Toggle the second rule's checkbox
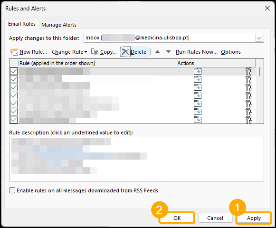 pos(14,79)
